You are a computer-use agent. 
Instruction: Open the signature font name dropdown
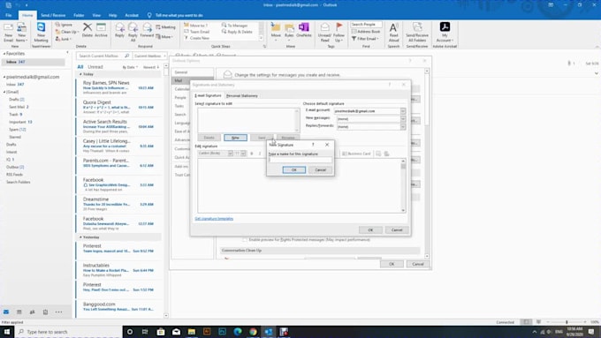(231, 154)
